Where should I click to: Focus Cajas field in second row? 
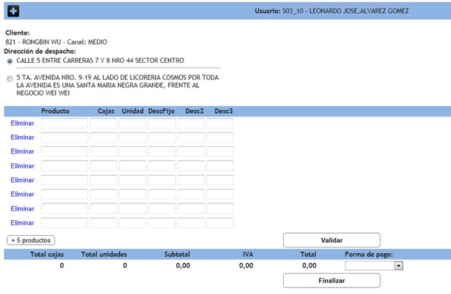click(x=104, y=137)
